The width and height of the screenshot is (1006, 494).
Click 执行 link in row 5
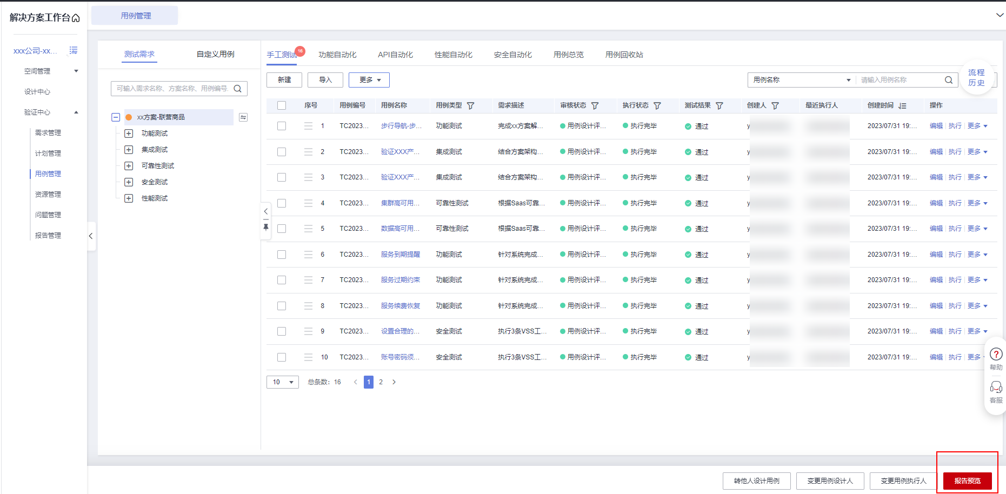[955, 229]
